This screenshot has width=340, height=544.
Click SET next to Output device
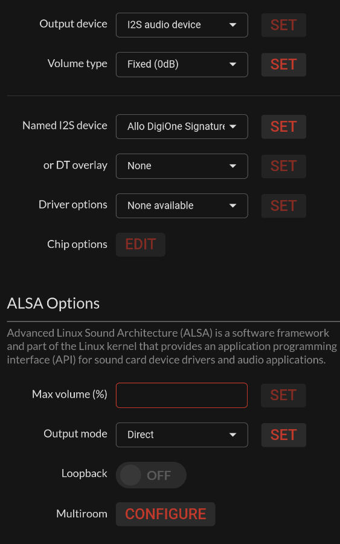click(283, 25)
